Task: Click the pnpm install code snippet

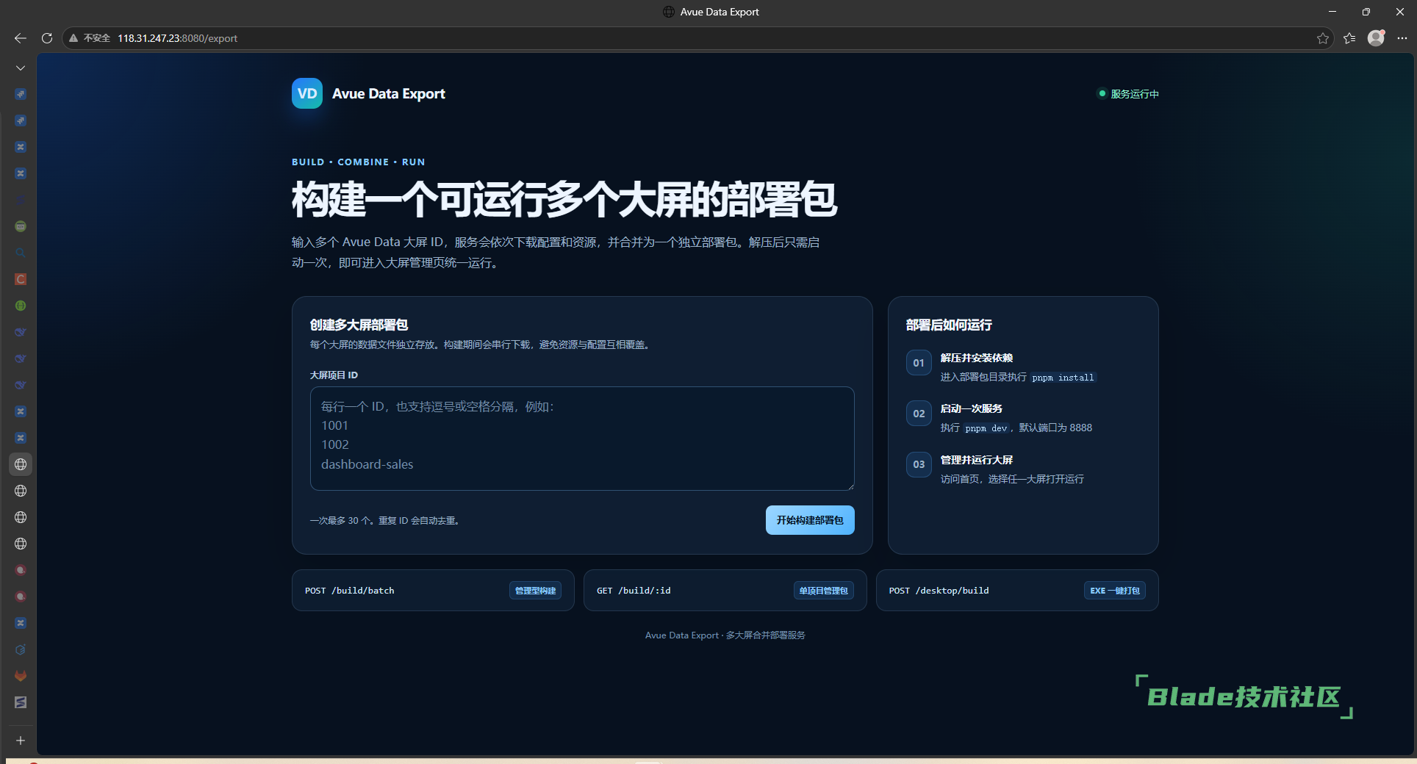Action: (1063, 378)
